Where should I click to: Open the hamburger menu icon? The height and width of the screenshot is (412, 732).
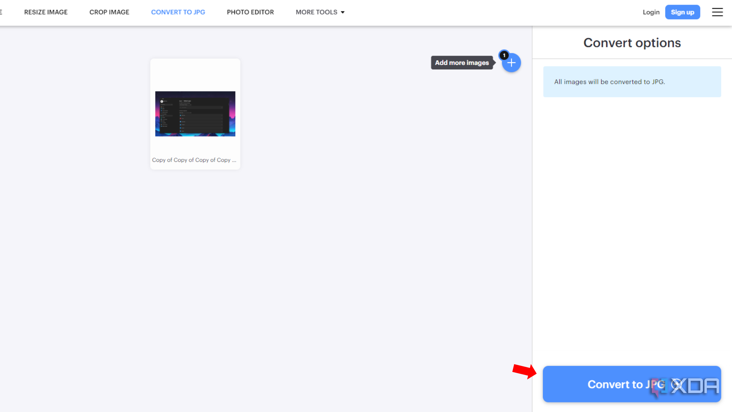point(717,12)
